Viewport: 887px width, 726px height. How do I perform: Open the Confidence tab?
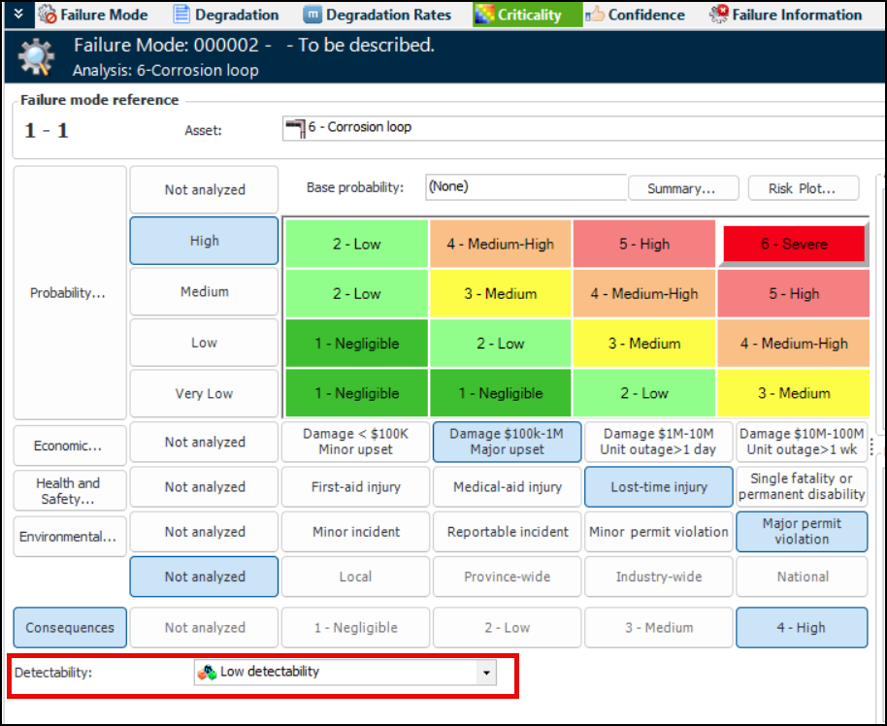pos(645,15)
